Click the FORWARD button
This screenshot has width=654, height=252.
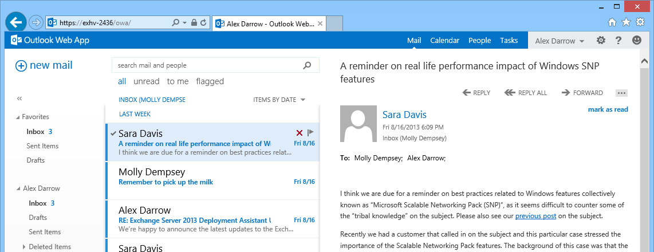coord(582,93)
